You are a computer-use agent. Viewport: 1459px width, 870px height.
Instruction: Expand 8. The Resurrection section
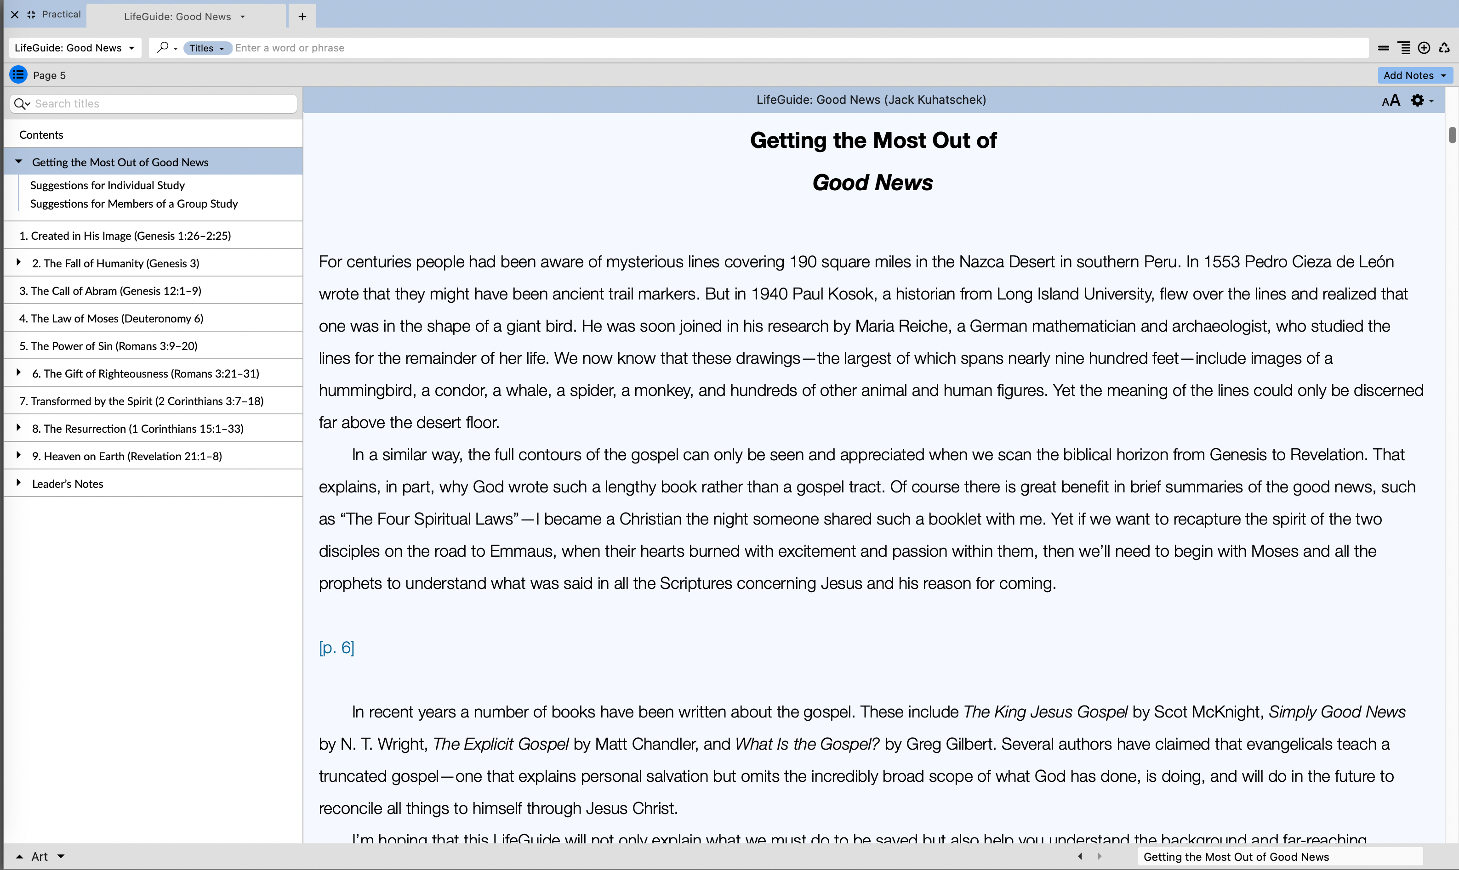(x=19, y=427)
